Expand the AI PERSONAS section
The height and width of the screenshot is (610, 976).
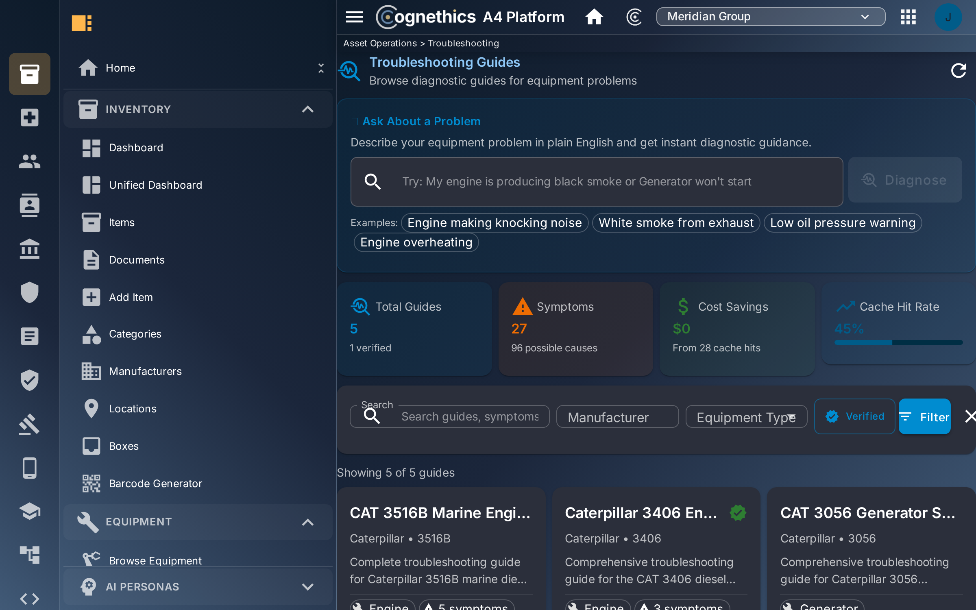(x=307, y=587)
